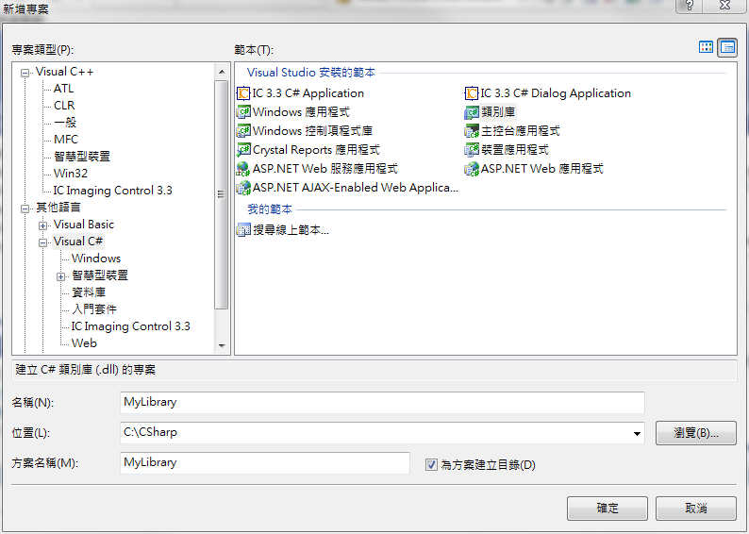Select 入門套件 starter kits

(94, 309)
